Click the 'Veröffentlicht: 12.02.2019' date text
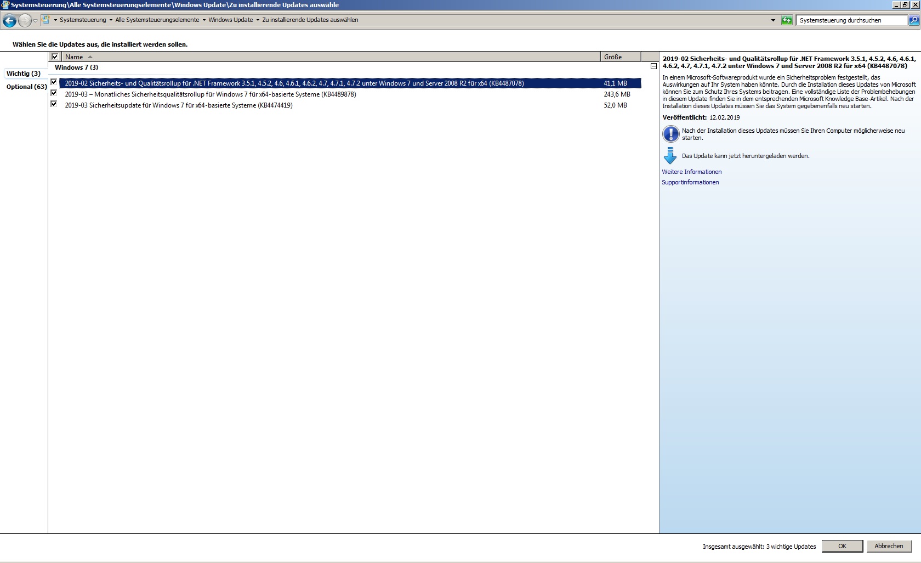The image size is (921, 563). click(x=701, y=117)
